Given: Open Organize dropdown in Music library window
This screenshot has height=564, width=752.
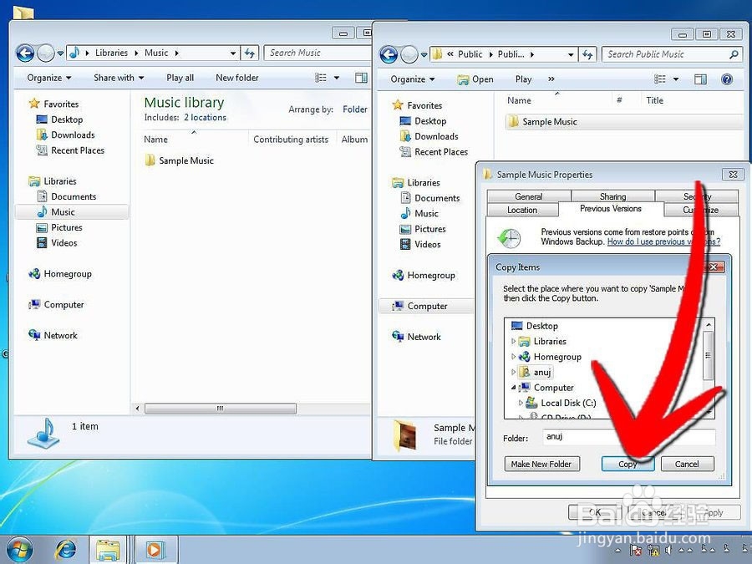Looking at the screenshot, I should [49, 78].
